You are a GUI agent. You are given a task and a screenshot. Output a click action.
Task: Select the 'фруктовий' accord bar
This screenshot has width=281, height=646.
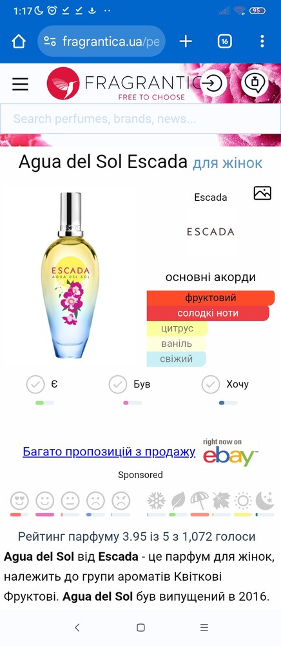point(211,298)
